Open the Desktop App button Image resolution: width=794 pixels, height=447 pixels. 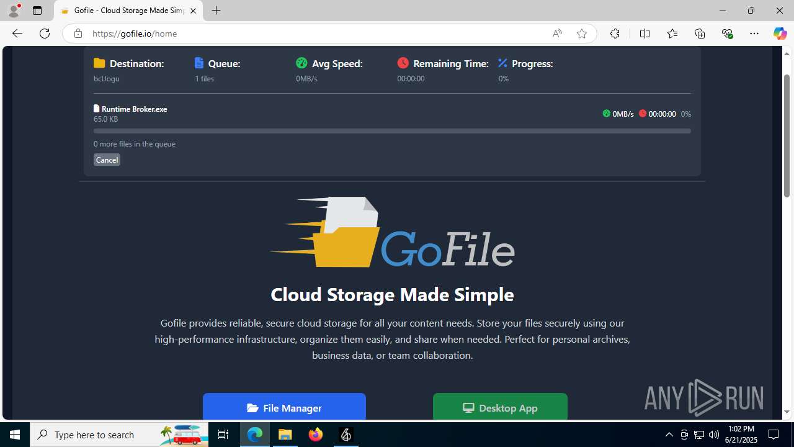click(500, 407)
